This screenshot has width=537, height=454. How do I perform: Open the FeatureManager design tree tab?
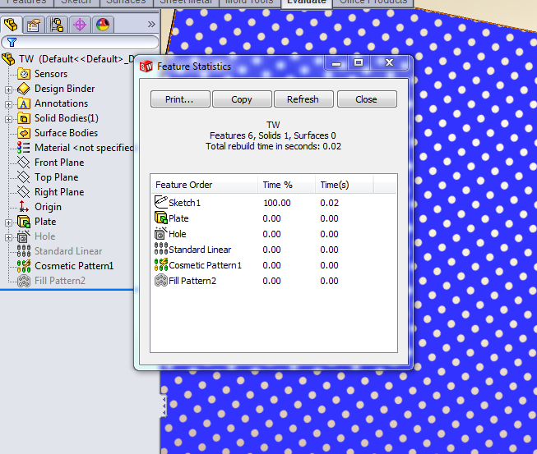point(12,25)
